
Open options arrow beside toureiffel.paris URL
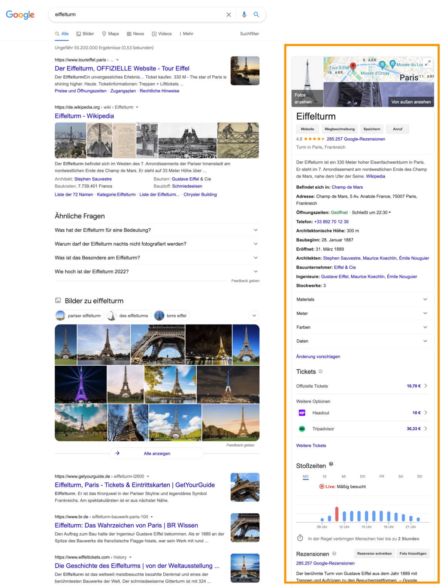point(117,60)
